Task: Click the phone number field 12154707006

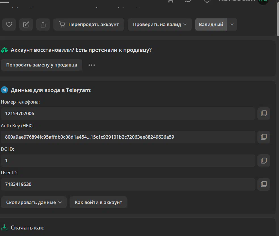Action: coord(128,113)
